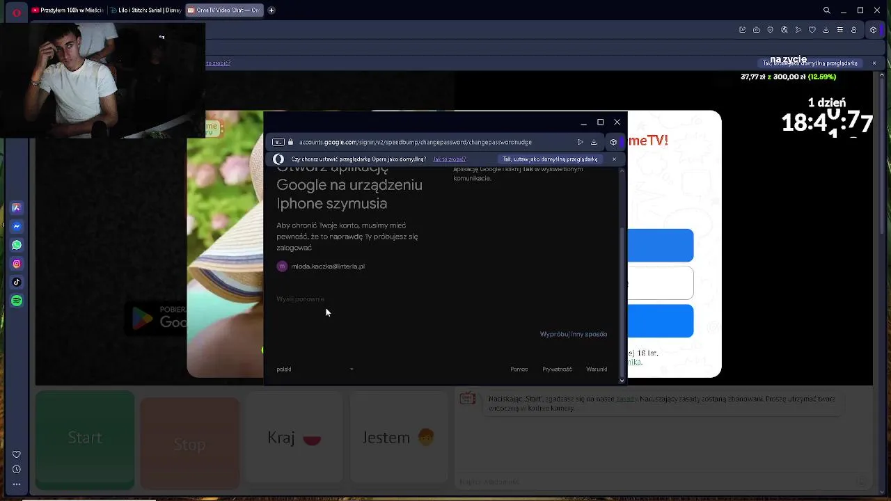Click zasady rules link in chat notice
Viewport: 891px width, 501px height.
point(626,399)
